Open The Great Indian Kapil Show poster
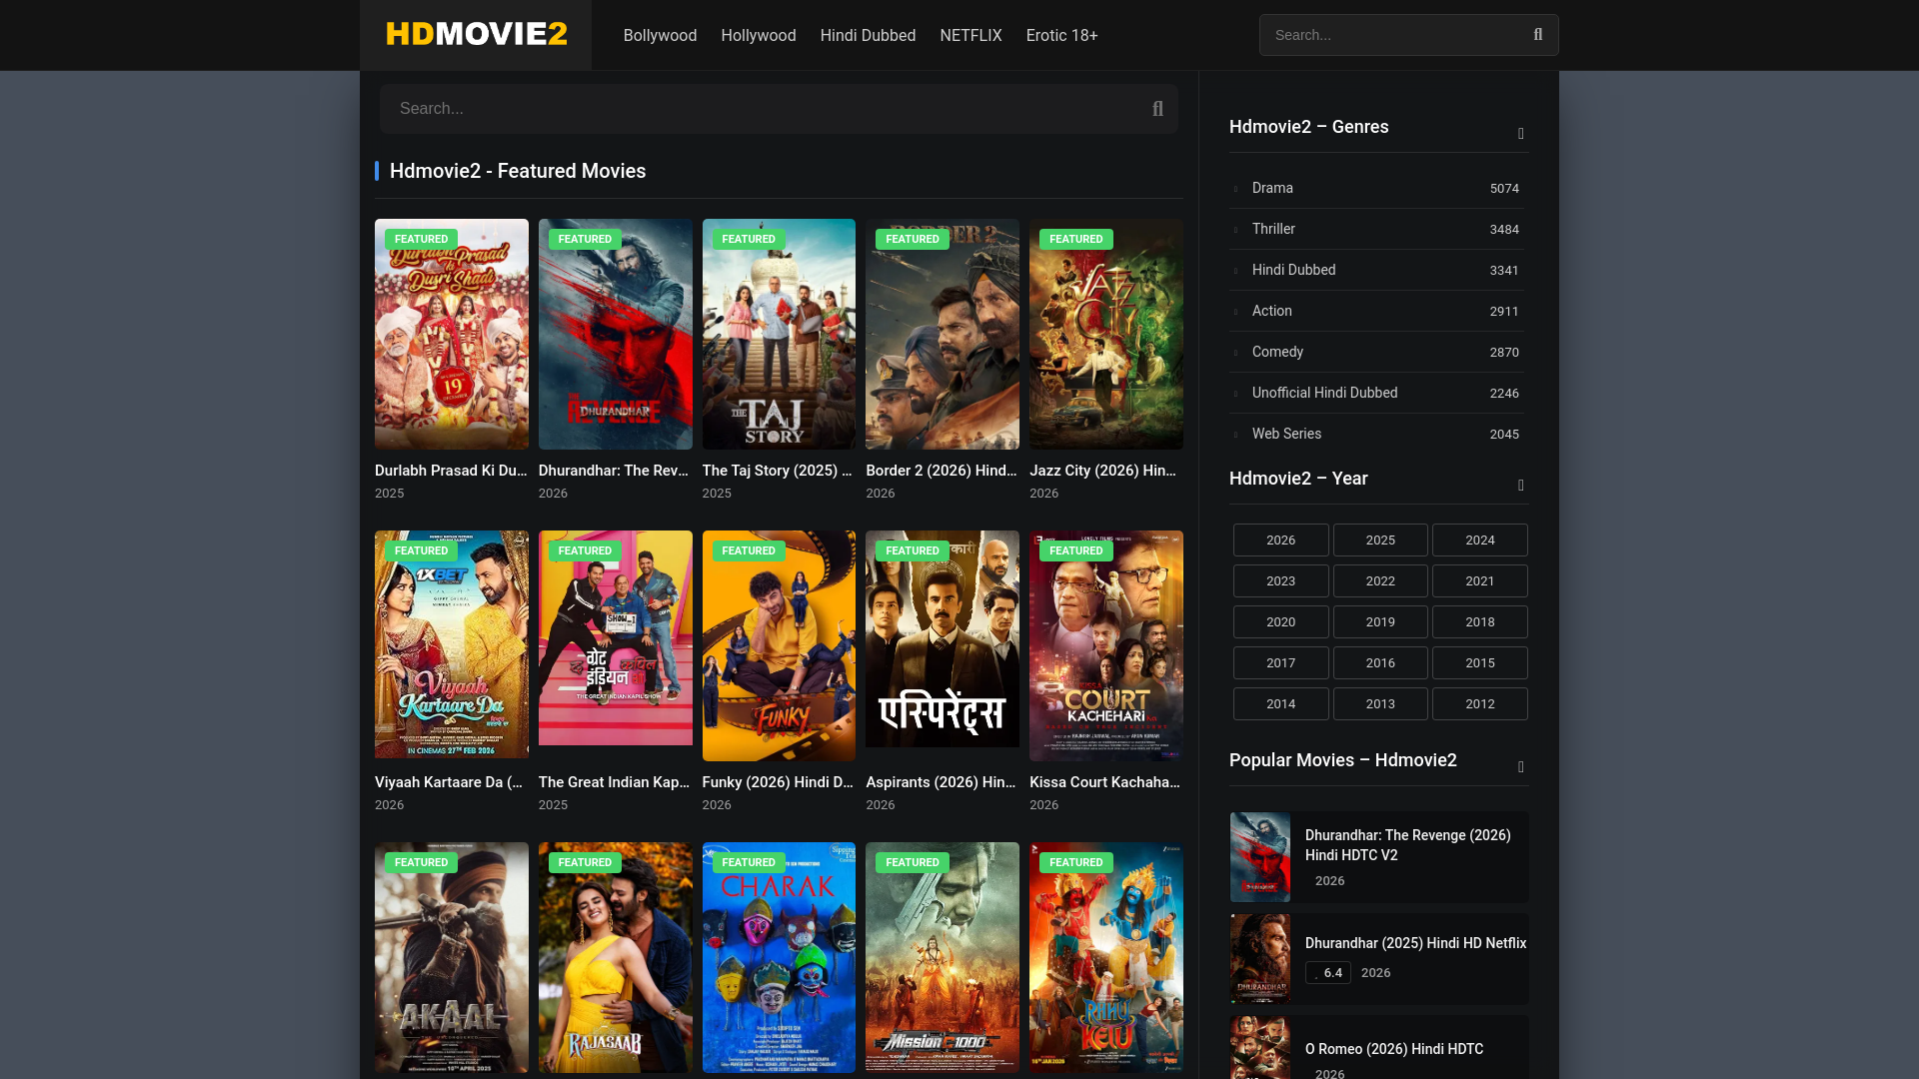 pyautogui.click(x=616, y=637)
